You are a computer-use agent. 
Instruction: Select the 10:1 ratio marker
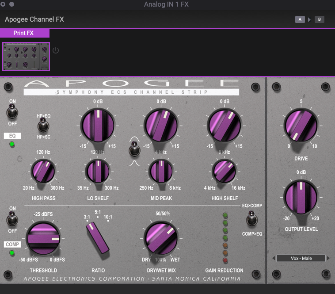click(108, 217)
